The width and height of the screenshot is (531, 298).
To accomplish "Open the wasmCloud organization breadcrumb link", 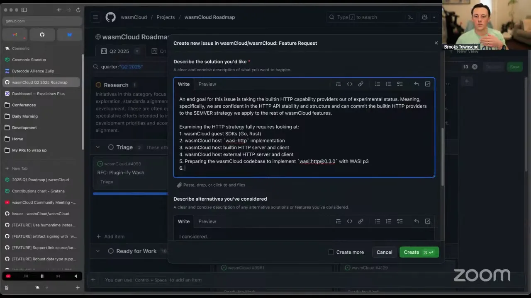I will pos(134,17).
